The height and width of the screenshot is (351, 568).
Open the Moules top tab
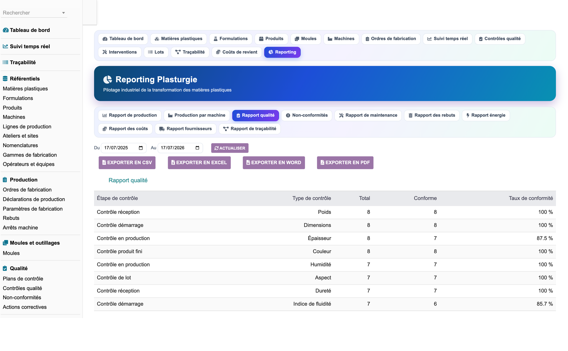pos(306,39)
